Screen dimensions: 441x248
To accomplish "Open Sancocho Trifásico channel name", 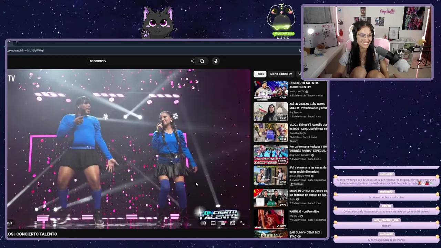I will coord(300,155).
